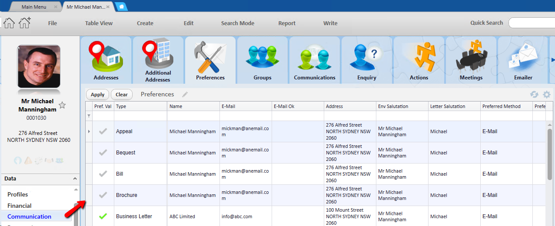555x226 pixels.
Task: Open the grid settings gear icon
Action: point(547,95)
